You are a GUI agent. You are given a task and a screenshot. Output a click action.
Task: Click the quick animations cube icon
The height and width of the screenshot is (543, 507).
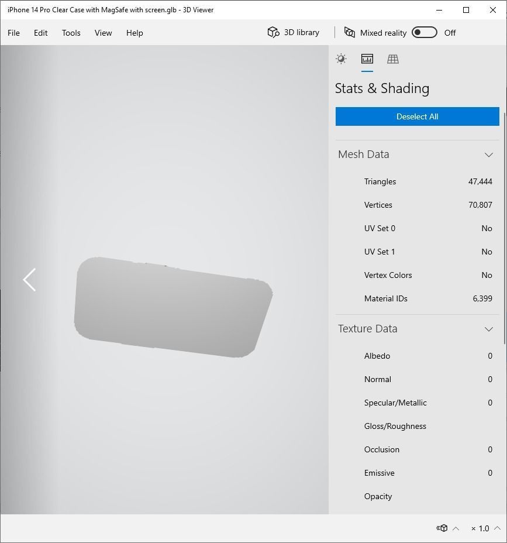(x=442, y=528)
